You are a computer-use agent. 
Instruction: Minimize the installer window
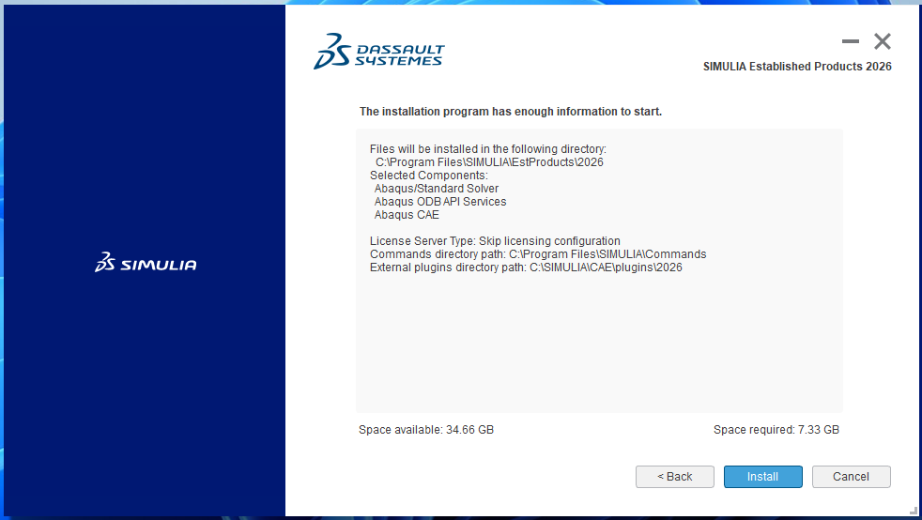point(851,41)
